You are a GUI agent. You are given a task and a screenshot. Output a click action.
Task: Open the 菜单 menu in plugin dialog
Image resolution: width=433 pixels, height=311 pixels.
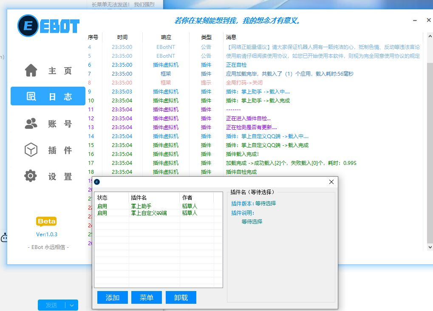(146, 297)
